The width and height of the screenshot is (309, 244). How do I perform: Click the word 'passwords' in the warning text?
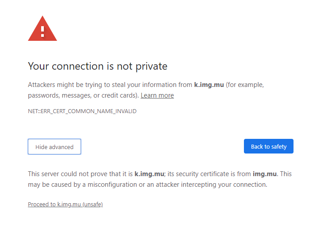click(43, 95)
